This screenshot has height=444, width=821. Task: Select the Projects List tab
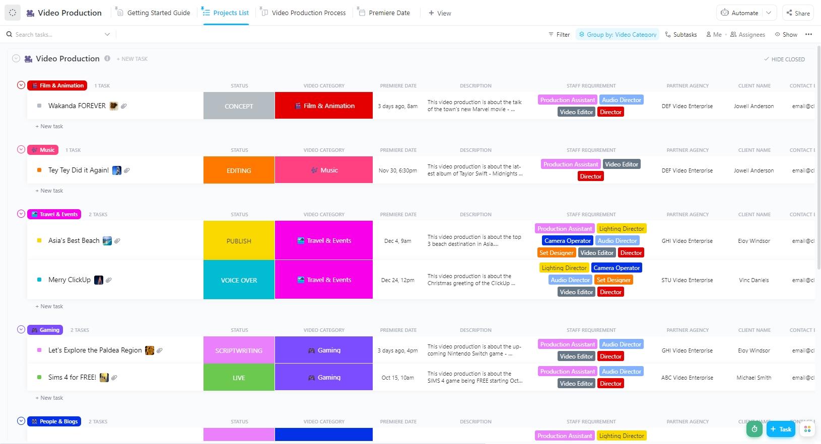tap(226, 13)
